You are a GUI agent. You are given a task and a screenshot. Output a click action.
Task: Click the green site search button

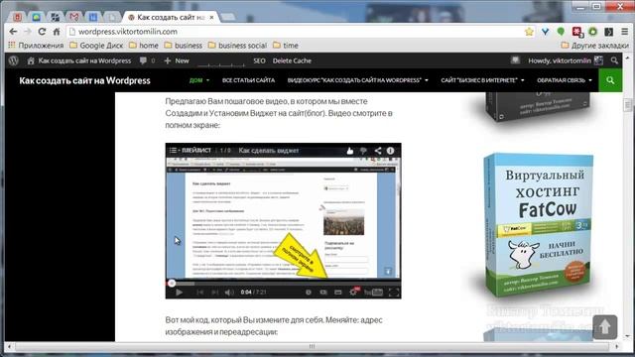pyautogui.click(x=610, y=80)
